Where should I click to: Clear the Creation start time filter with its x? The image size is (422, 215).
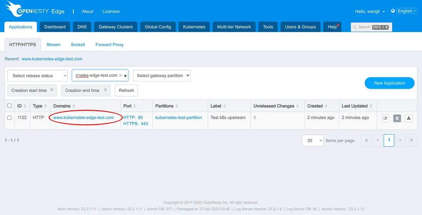(x=52, y=90)
